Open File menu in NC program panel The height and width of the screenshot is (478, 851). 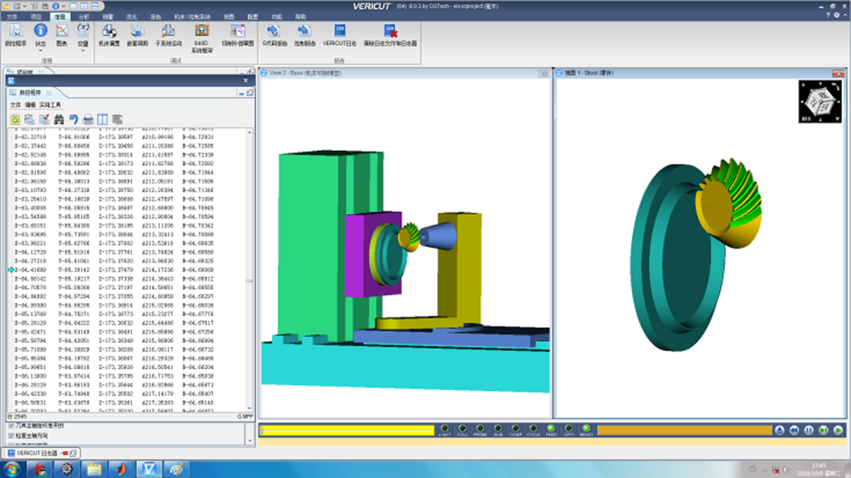14,104
